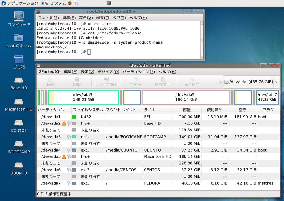Click the fat32 green color swatch
Viewport: 284px width, 201px height.
tap(74, 117)
